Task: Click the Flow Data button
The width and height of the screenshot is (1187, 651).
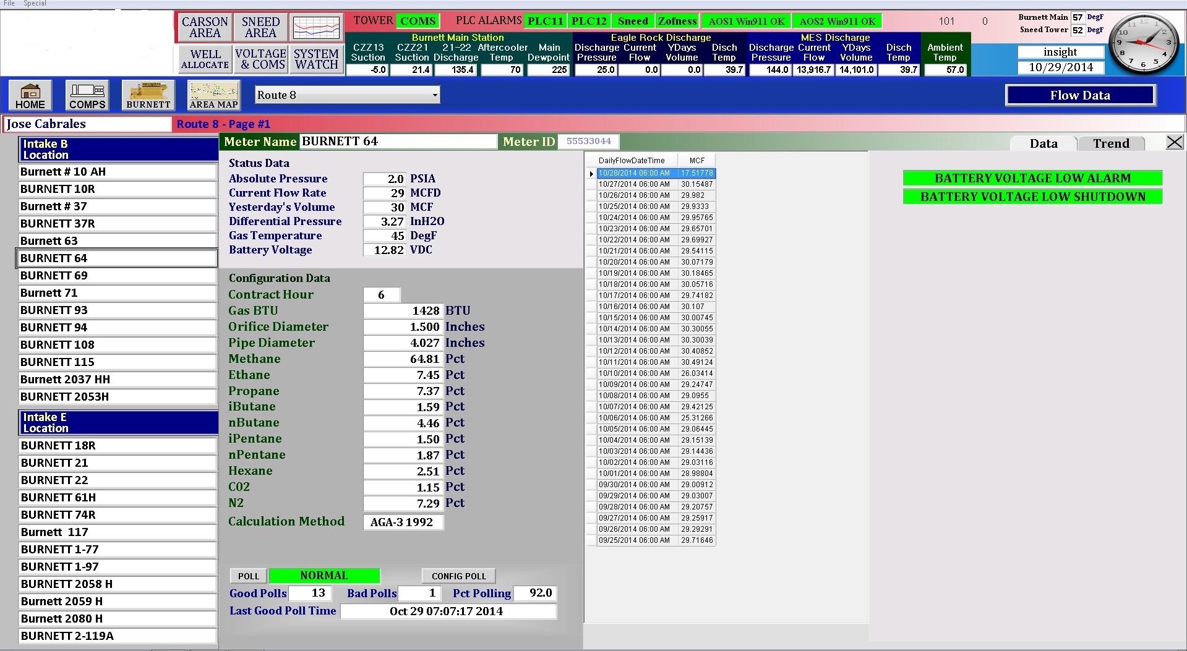Action: point(1080,95)
